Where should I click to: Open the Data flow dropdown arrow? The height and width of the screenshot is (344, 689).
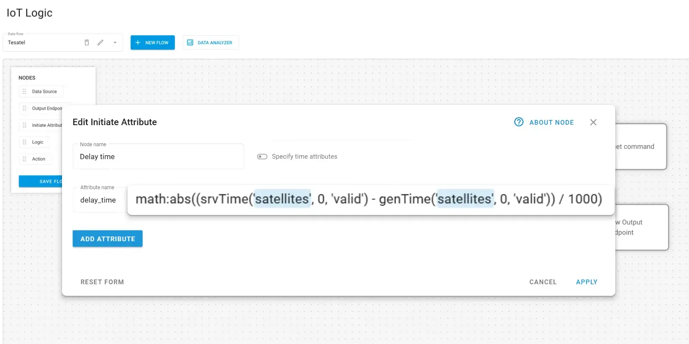[x=115, y=43]
